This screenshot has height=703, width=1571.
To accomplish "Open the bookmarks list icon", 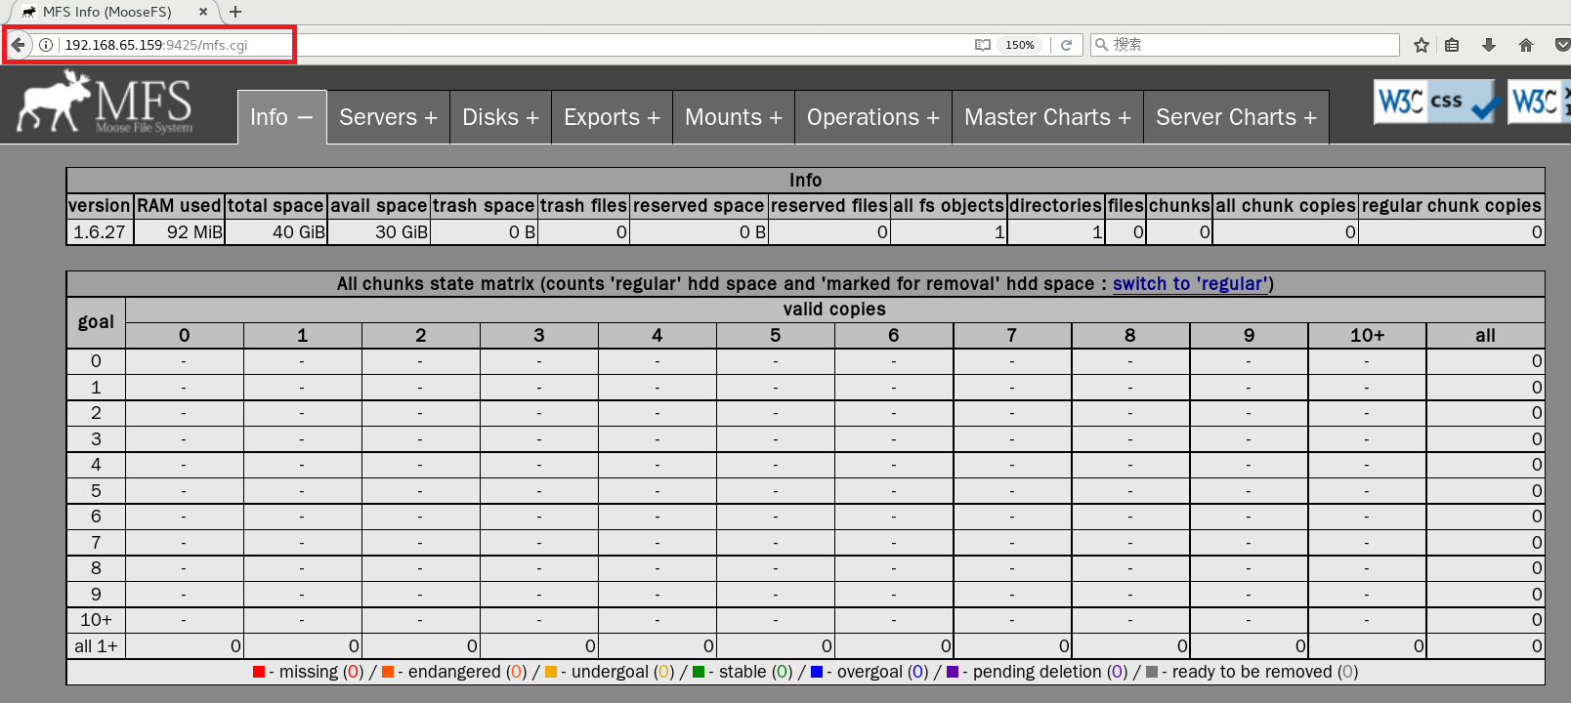I will (1453, 45).
